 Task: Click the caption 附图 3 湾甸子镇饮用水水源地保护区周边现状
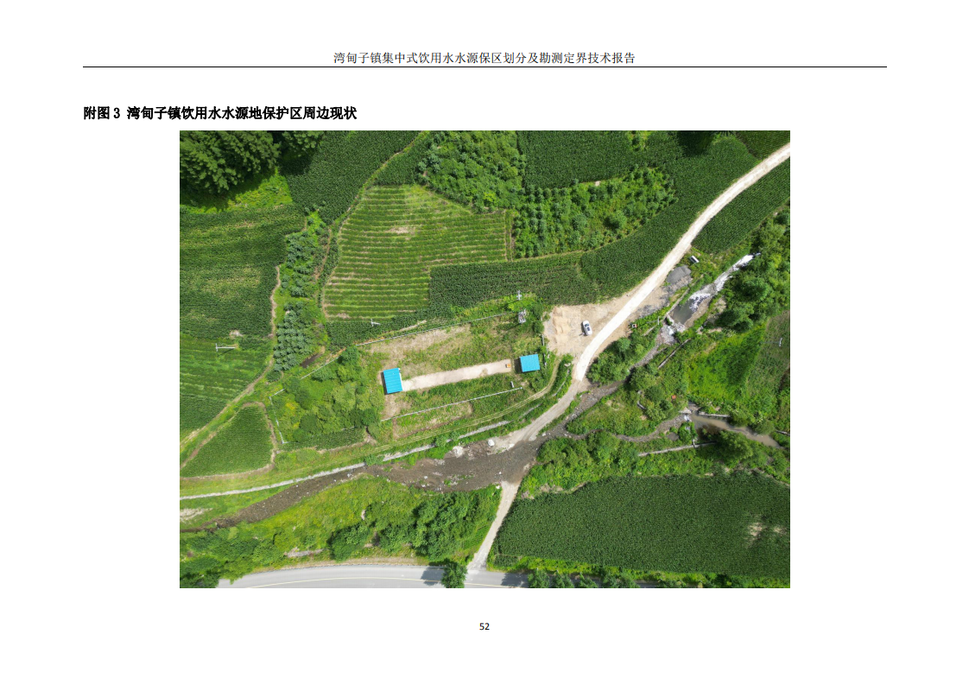[x=220, y=113]
